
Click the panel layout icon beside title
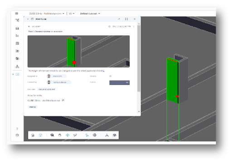32,19
